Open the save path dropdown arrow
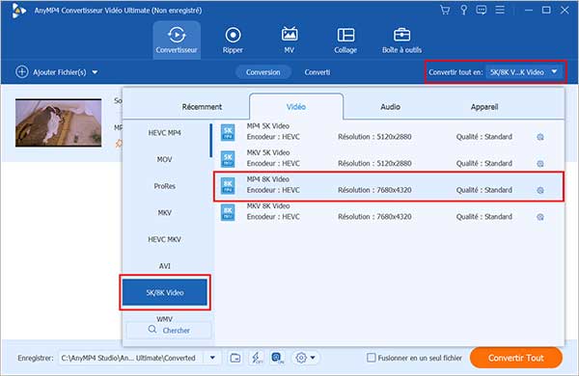 (212, 358)
